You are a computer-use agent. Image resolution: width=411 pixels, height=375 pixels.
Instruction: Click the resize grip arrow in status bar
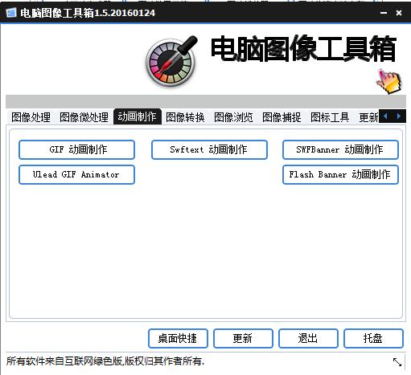point(397,362)
